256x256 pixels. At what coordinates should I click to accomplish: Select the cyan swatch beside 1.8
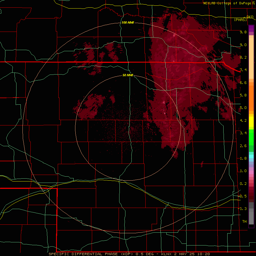coord(251,156)
